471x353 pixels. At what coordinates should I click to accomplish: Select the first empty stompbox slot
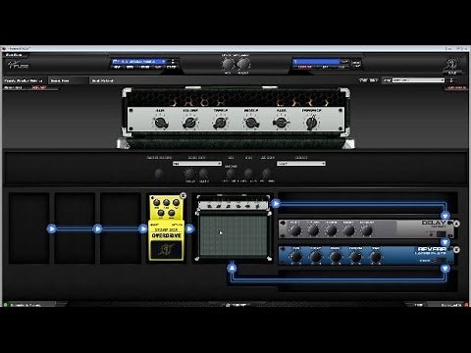(x=28, y=227)
